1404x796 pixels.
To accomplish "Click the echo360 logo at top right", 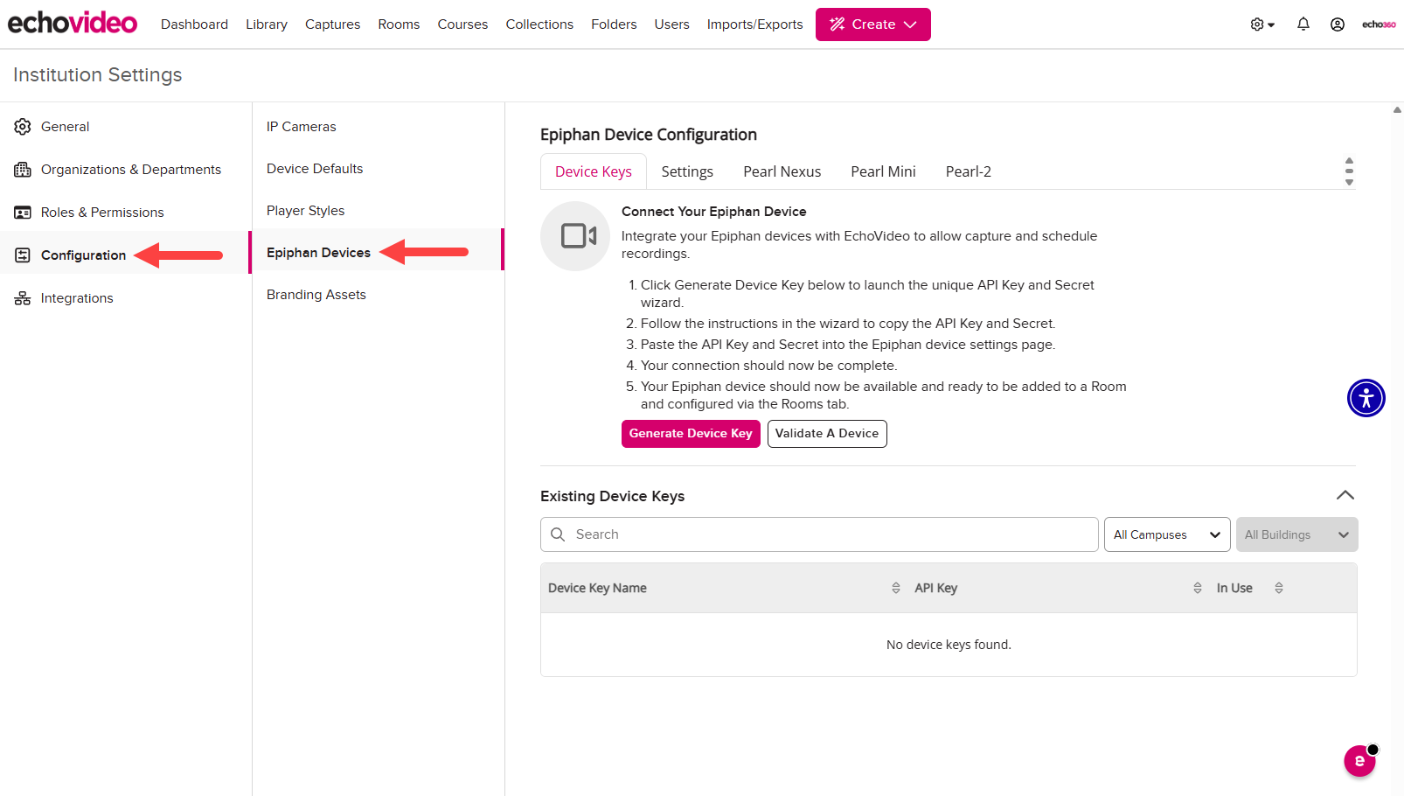I will coord(1379,24).
